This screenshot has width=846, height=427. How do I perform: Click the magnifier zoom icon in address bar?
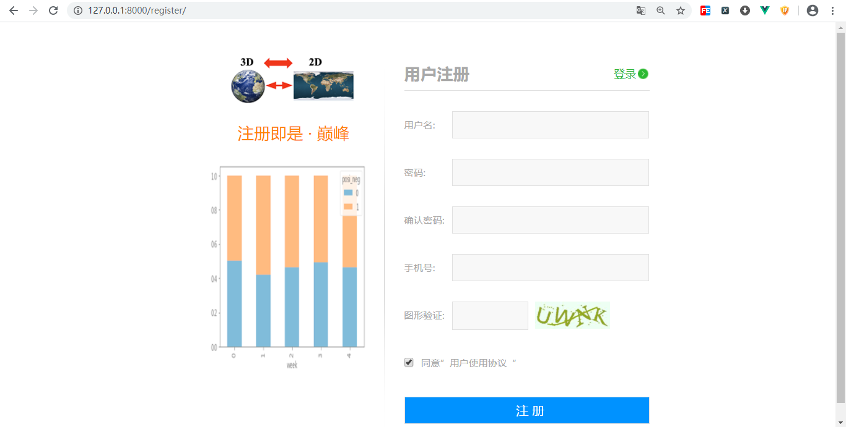click(661, 11)
